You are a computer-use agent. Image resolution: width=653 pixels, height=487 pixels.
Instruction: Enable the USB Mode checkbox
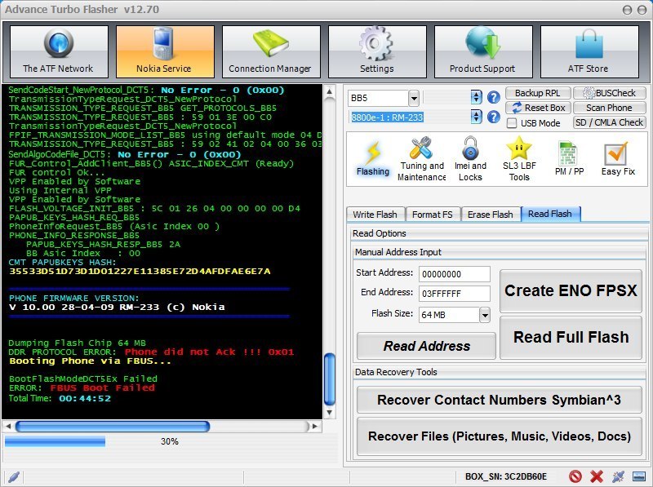tap(512, 123)
